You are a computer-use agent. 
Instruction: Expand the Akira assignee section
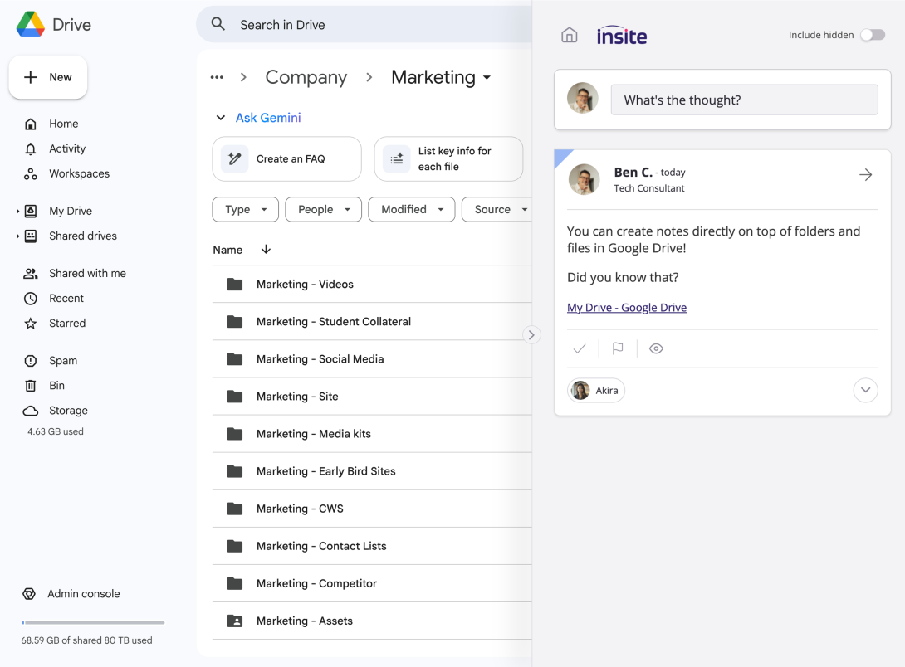(x=865, y=390)
